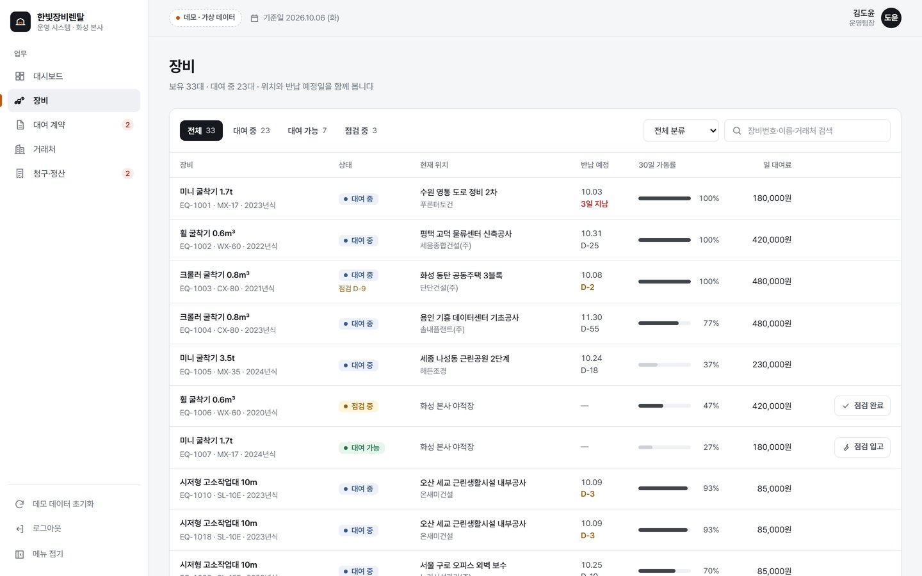
Task: Click the 도윤 profile avatar
Action: coord(891,18)
